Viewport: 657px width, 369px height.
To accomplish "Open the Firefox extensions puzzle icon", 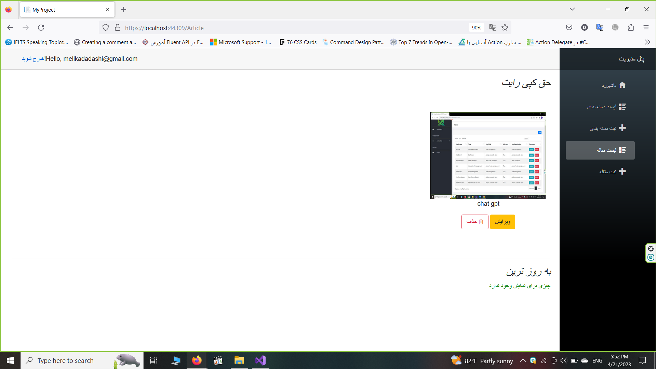I will pyautogui.click(x=631, y=28).
